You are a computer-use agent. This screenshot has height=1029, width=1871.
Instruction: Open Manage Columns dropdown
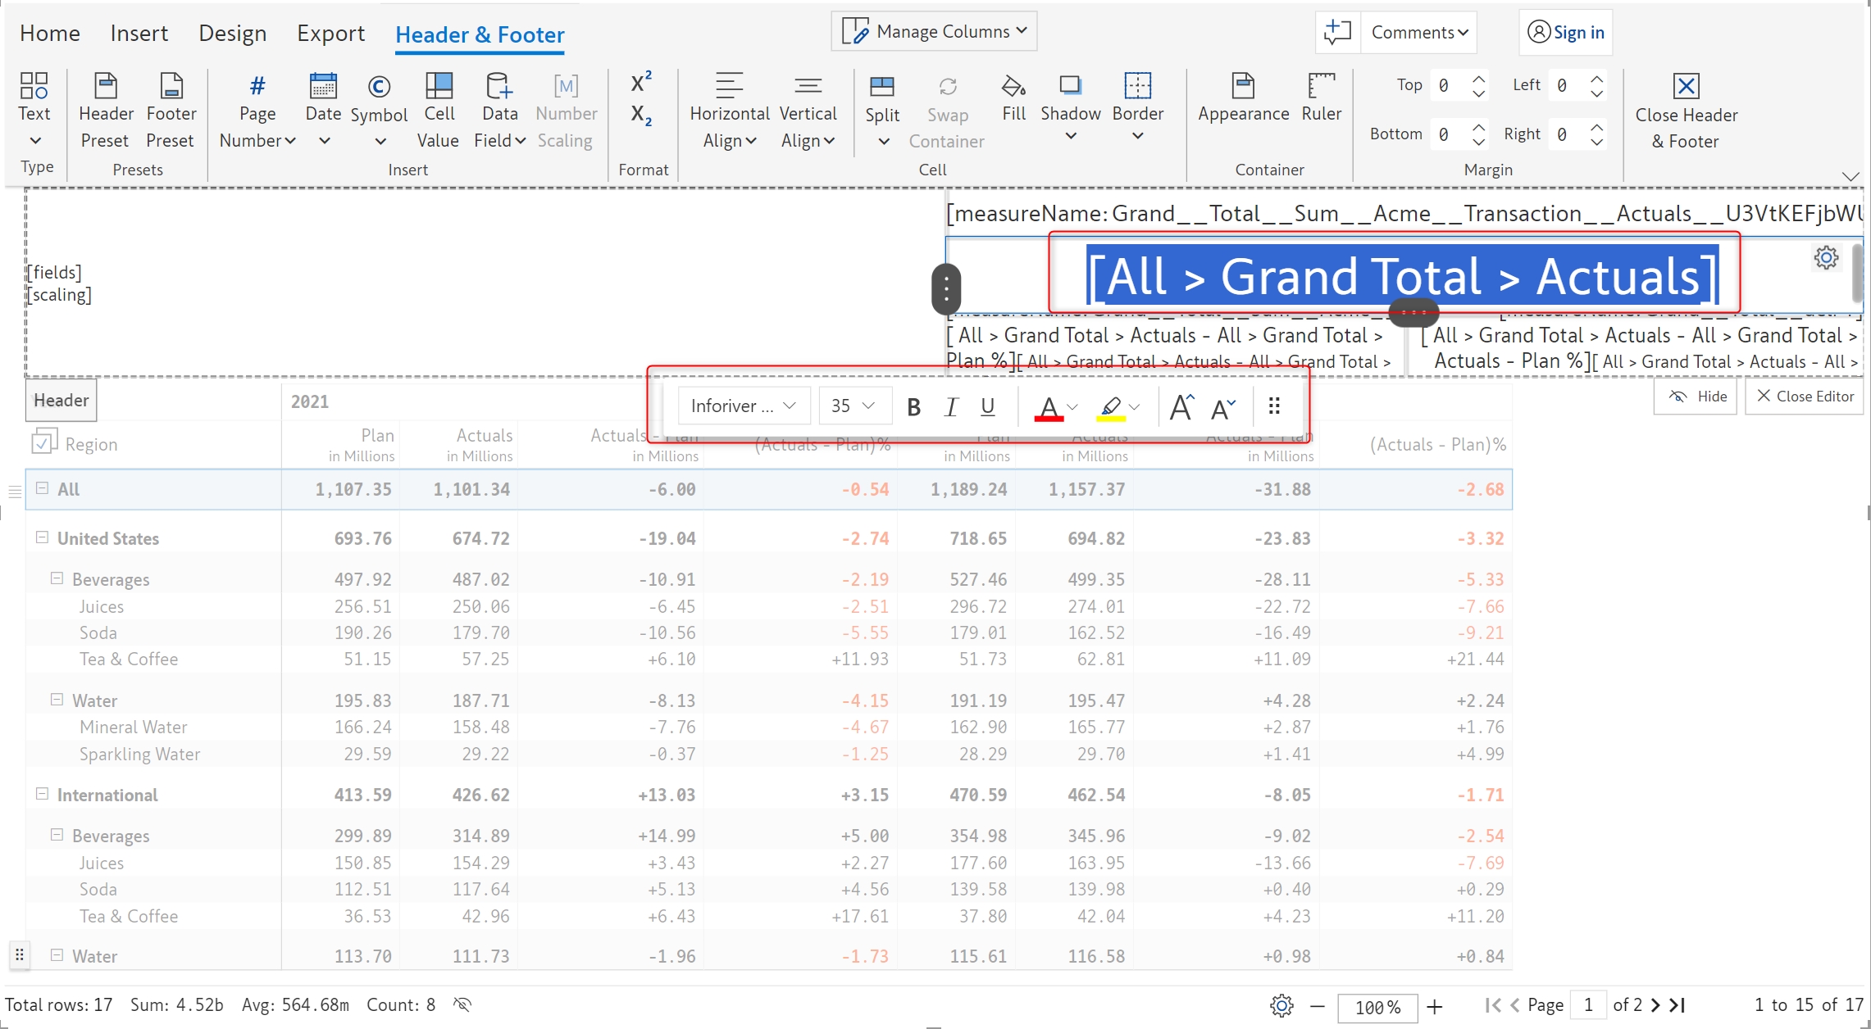coord(935,31)
